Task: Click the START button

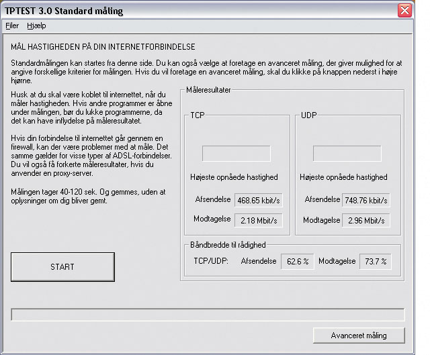Action: click(x=62, y=267)
